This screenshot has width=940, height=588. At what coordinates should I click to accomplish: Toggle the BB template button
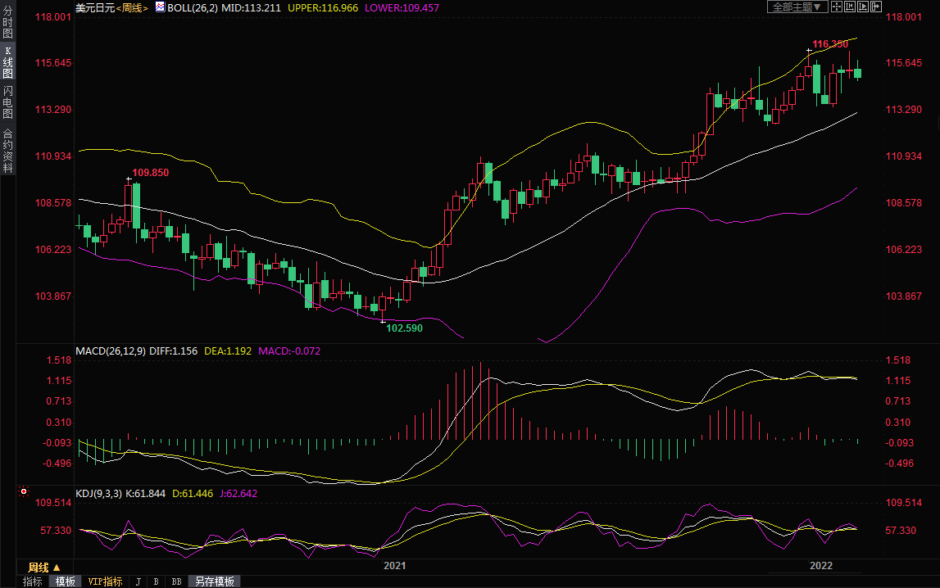pos(176,581)
